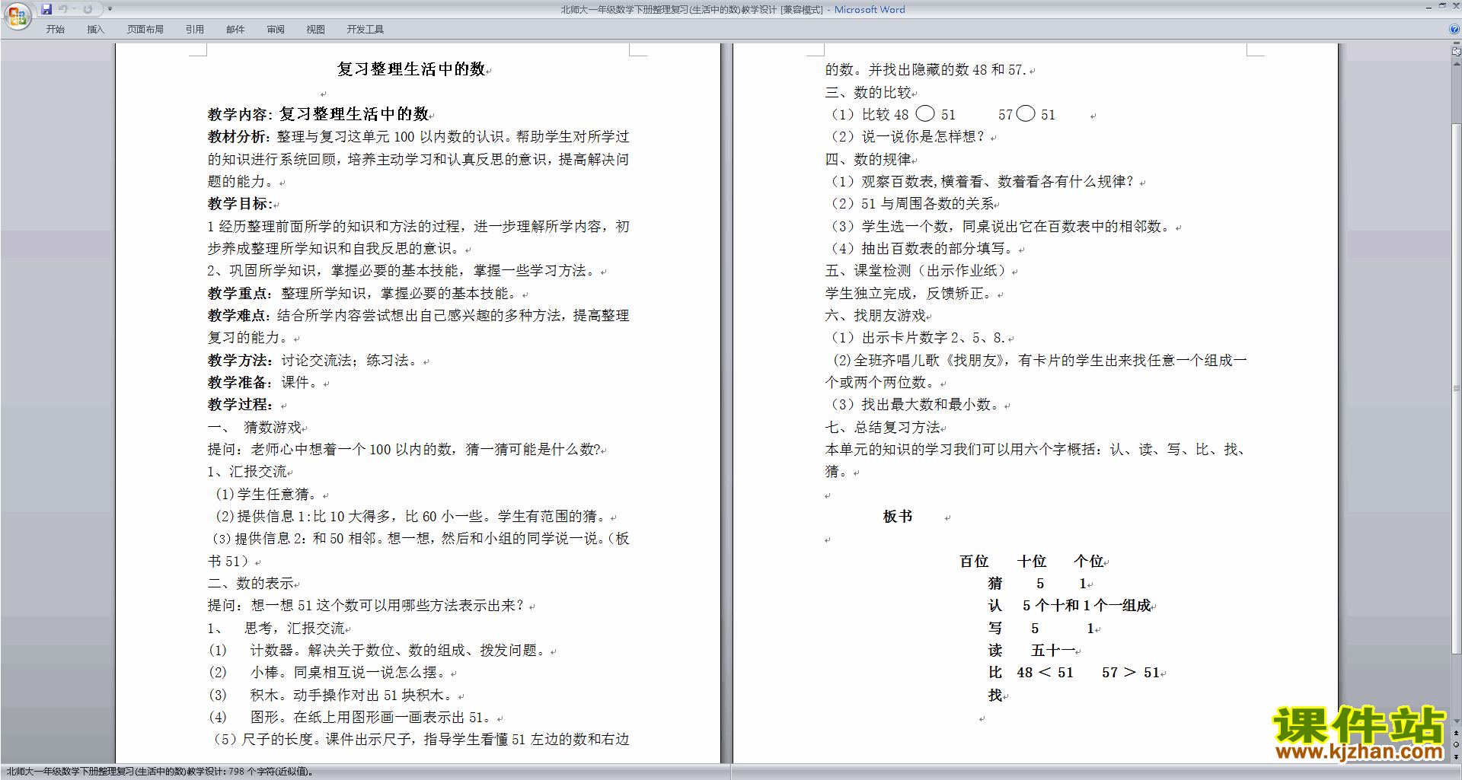1462x780 pixels.
Task: Click the split handle above the ruler icon
Action: point(1456,44)
